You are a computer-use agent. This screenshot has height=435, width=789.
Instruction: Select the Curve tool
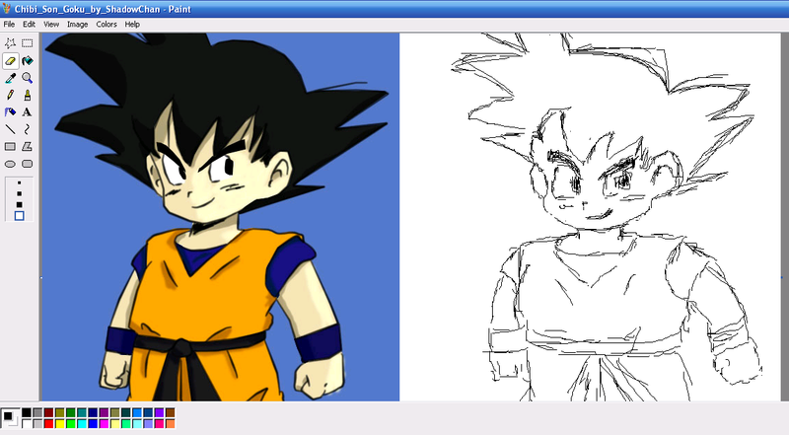(28, 129)
